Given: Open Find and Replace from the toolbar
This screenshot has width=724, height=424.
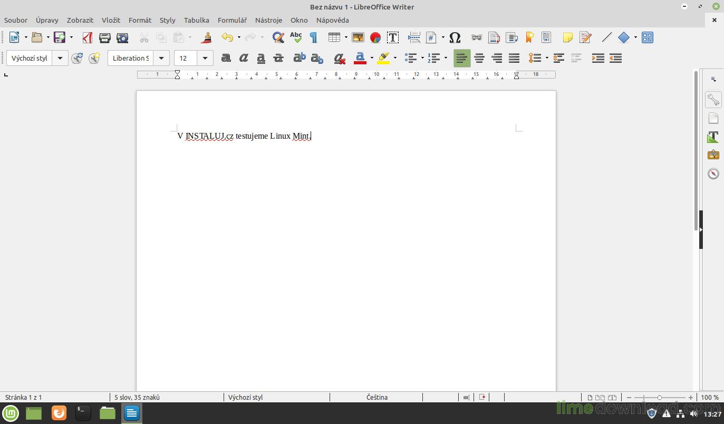Looking at the screenshot, I should (x=278, y=37).
